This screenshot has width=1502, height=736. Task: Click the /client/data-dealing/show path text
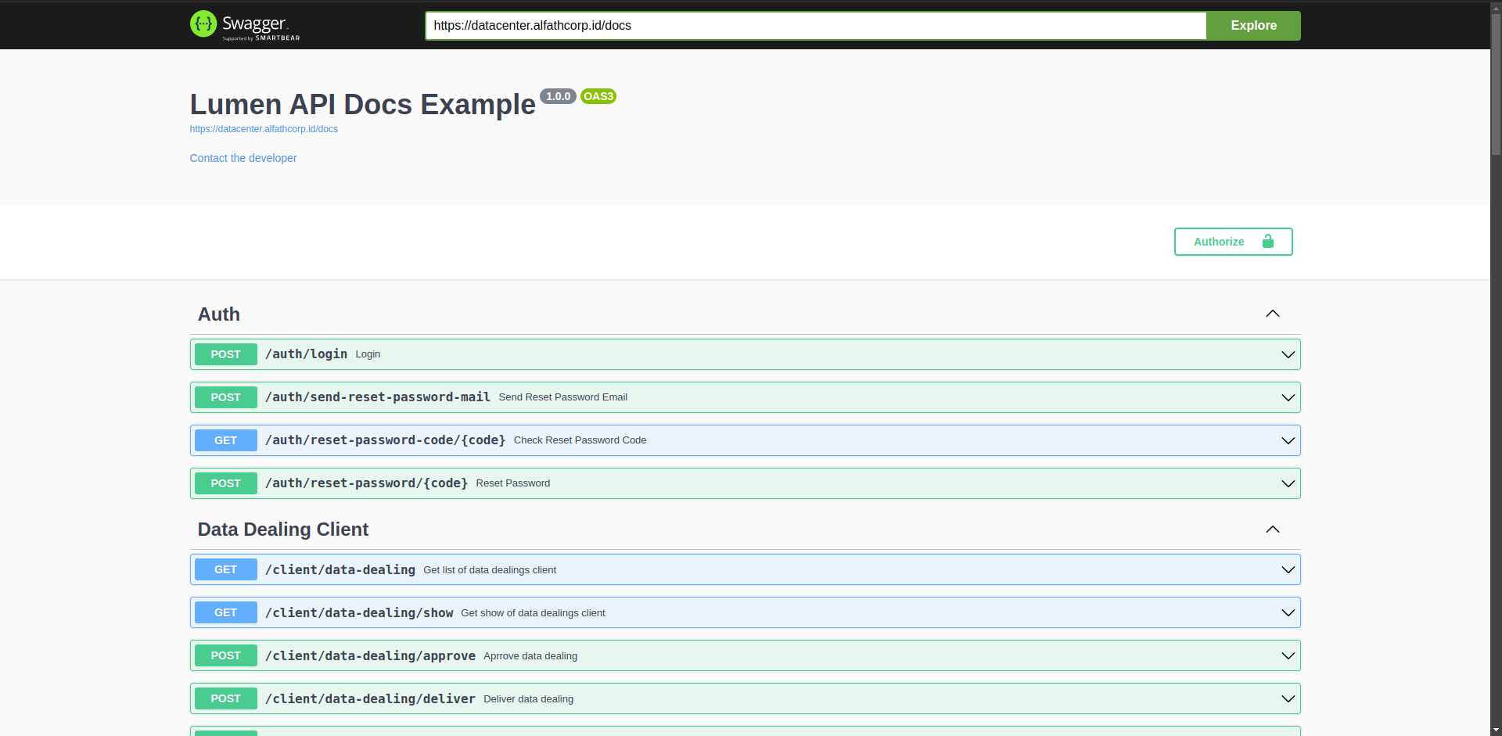(359, 612)
